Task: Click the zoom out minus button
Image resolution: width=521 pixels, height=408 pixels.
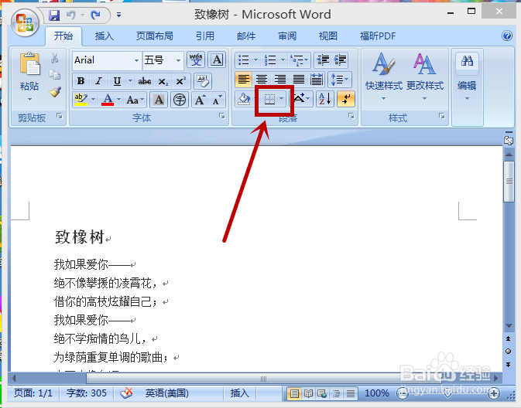Action: (403, 394)
